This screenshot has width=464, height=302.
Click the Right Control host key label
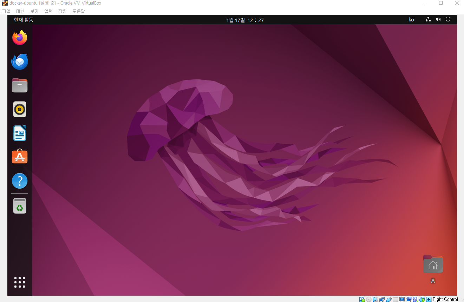[x=445, y=299]
